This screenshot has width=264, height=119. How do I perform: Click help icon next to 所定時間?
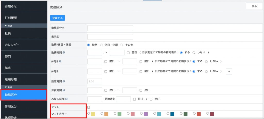(x=64, y=81)
